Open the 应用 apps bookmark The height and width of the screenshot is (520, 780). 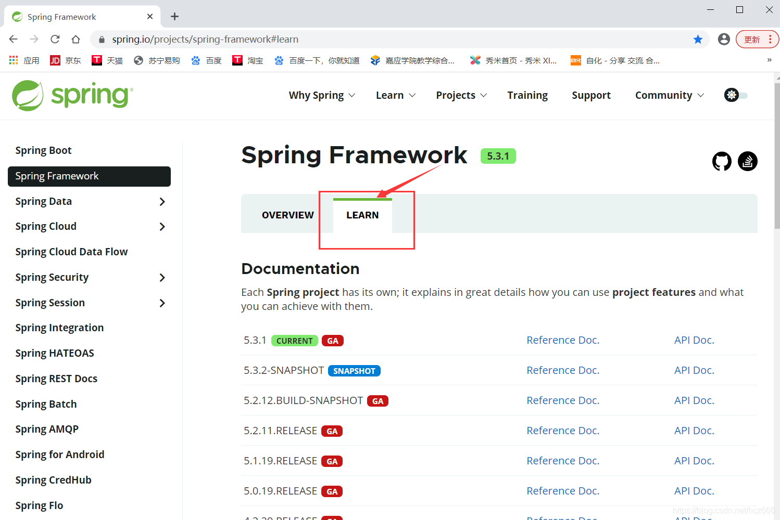pyautogui.click(x=24, y=60)
